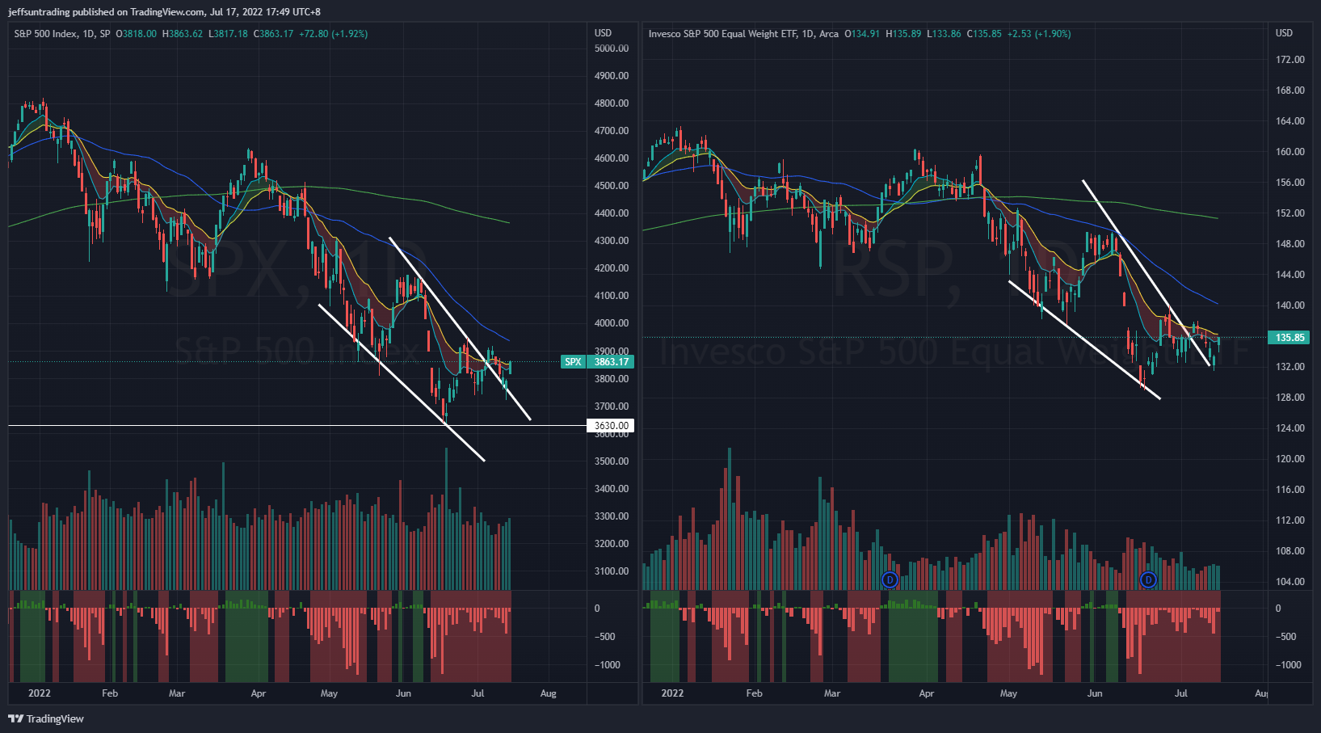Click the 3400.00 label on SPX price axis
1321x733 pixels.
point(611,489)
